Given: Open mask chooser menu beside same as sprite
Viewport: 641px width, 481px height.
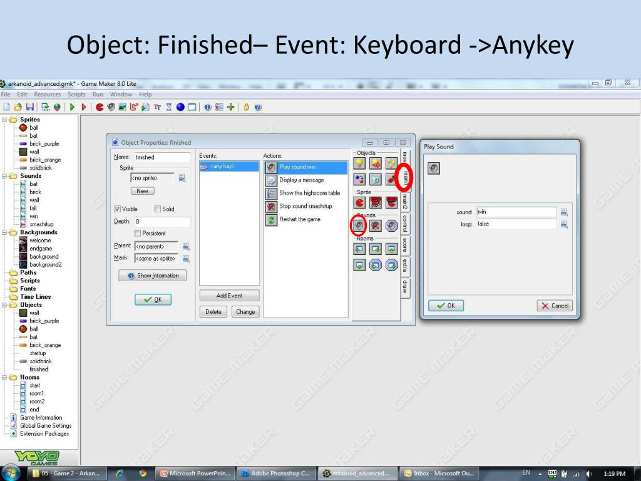Looking at the screenshot, I should (186, 259).
